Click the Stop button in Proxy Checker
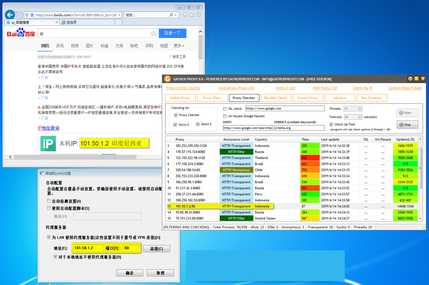Screen dimensions: 429x285 click(x=407, y=125)
